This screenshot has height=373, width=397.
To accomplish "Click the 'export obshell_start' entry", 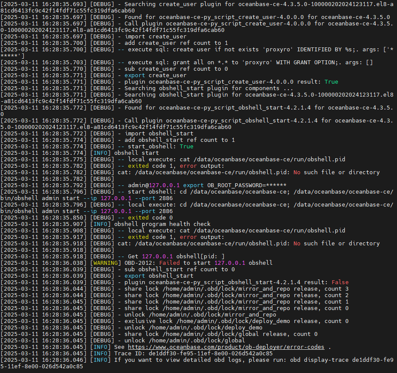I will 159,276.
